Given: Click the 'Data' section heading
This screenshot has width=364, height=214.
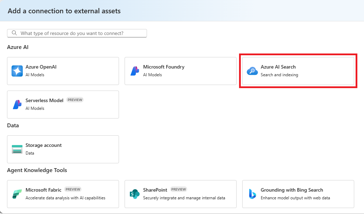Looking at the screenshot, I should coord(13,126).
